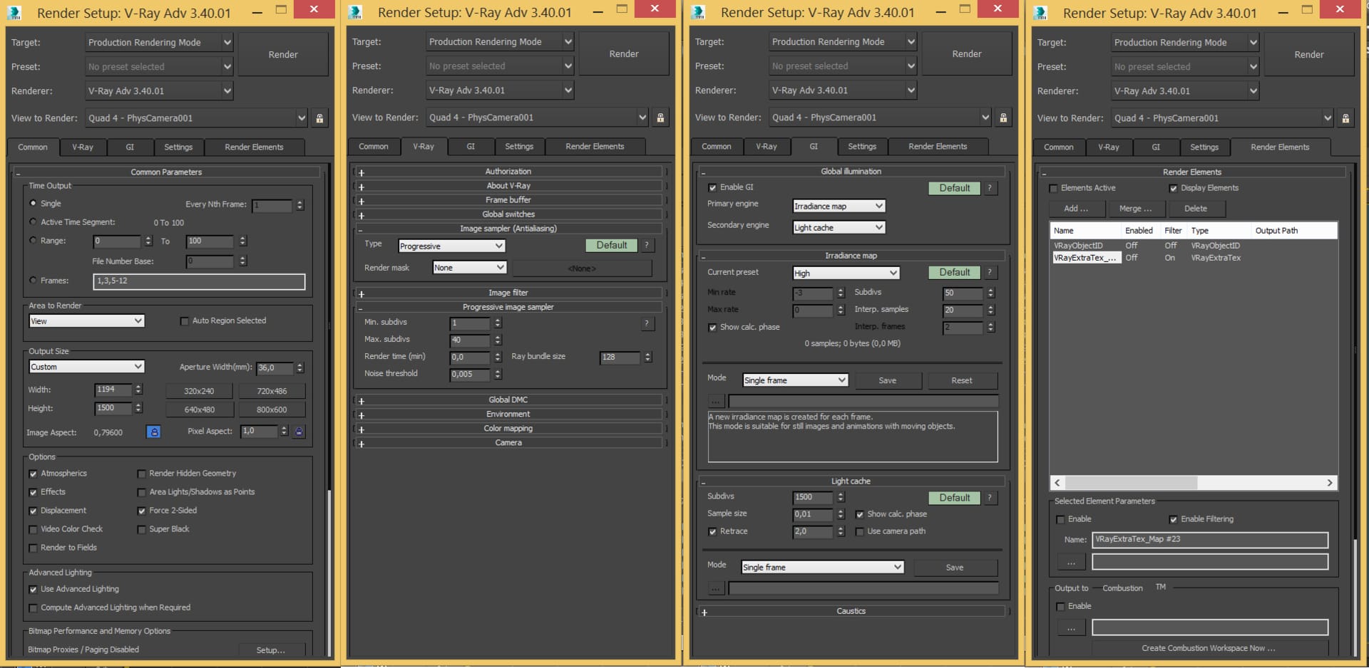Image resolution: width=1369 pixels, height=668 pixels.
Task: Expand the Global switches rollout
Action: [x=508, y=214]
